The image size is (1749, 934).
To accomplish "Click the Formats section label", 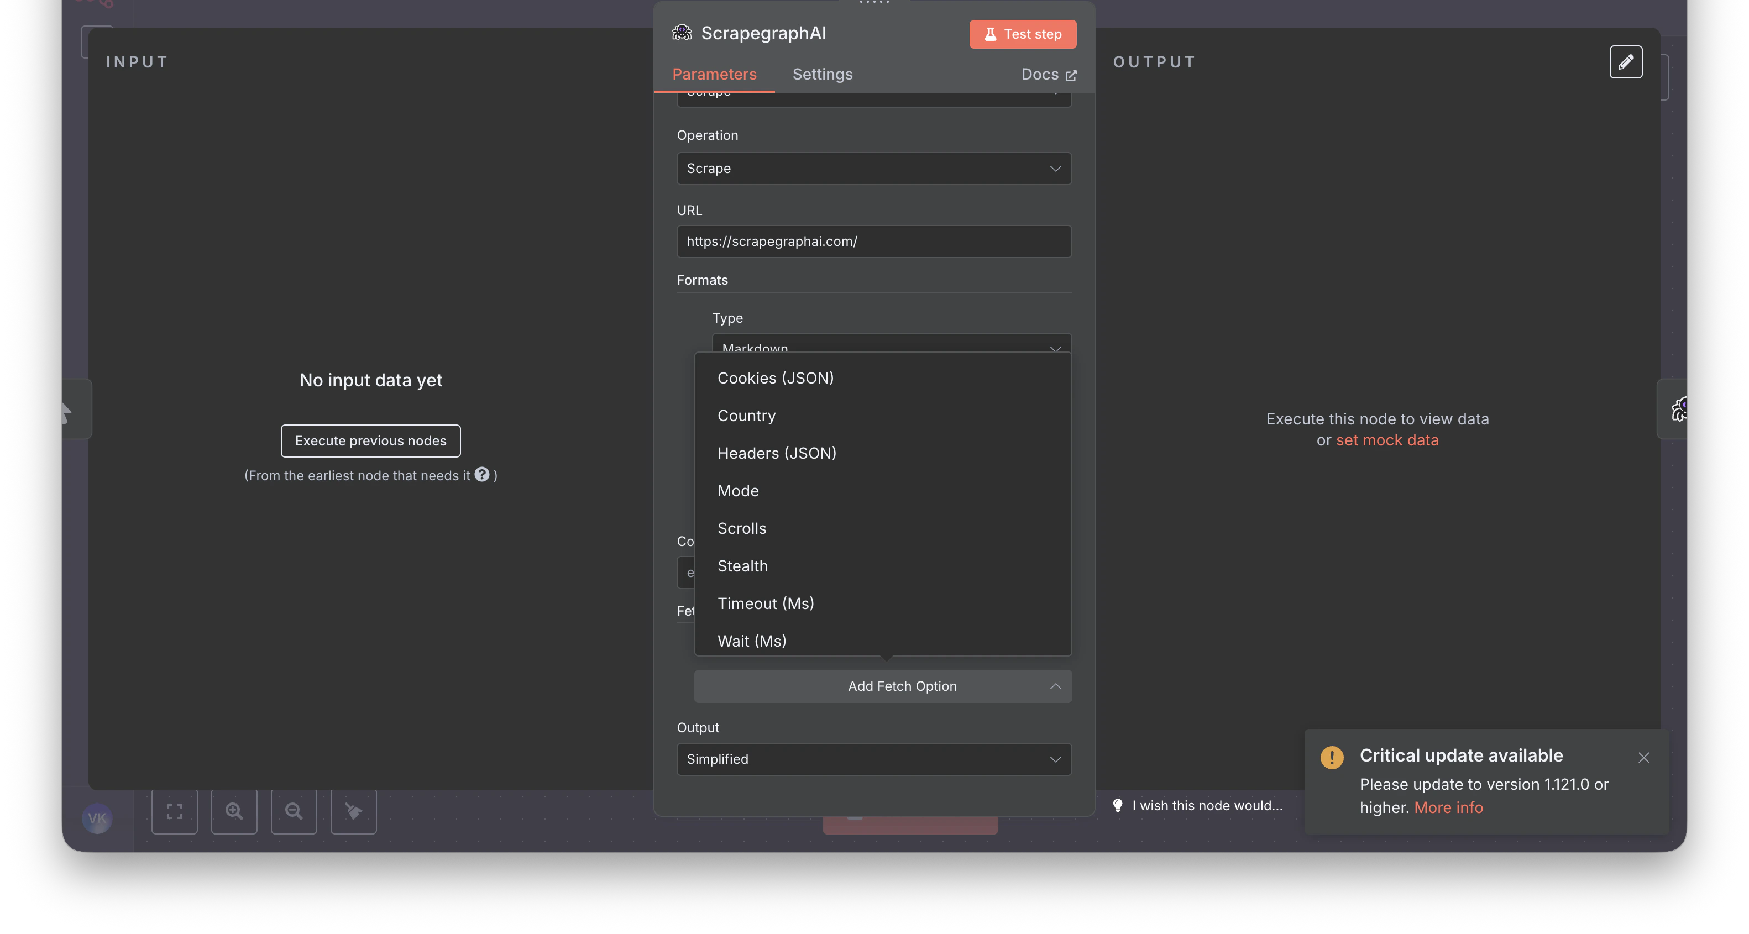I will pos(702,280).
